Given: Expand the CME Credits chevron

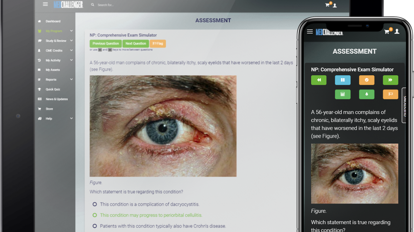Looking at the screenshot, I should 71,50.
